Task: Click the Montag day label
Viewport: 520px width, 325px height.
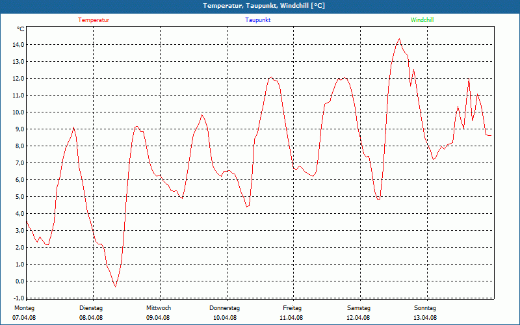Action: 24,308
